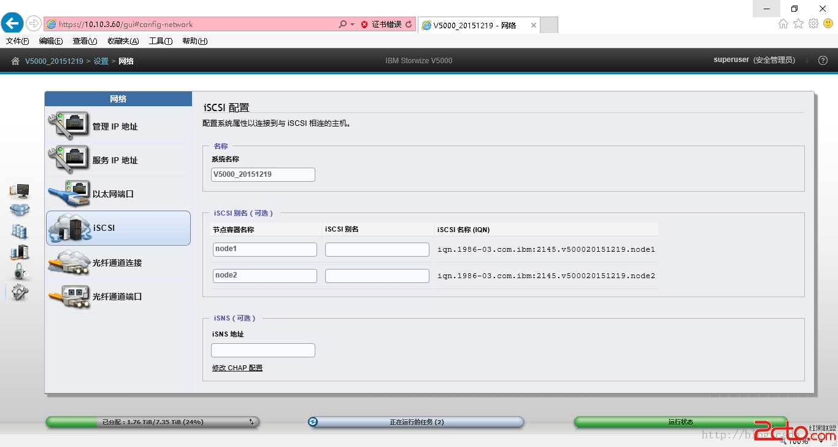Click the iSNS 地址 input field
Viewport: 838px width, 447px height.
pos(263,350)
